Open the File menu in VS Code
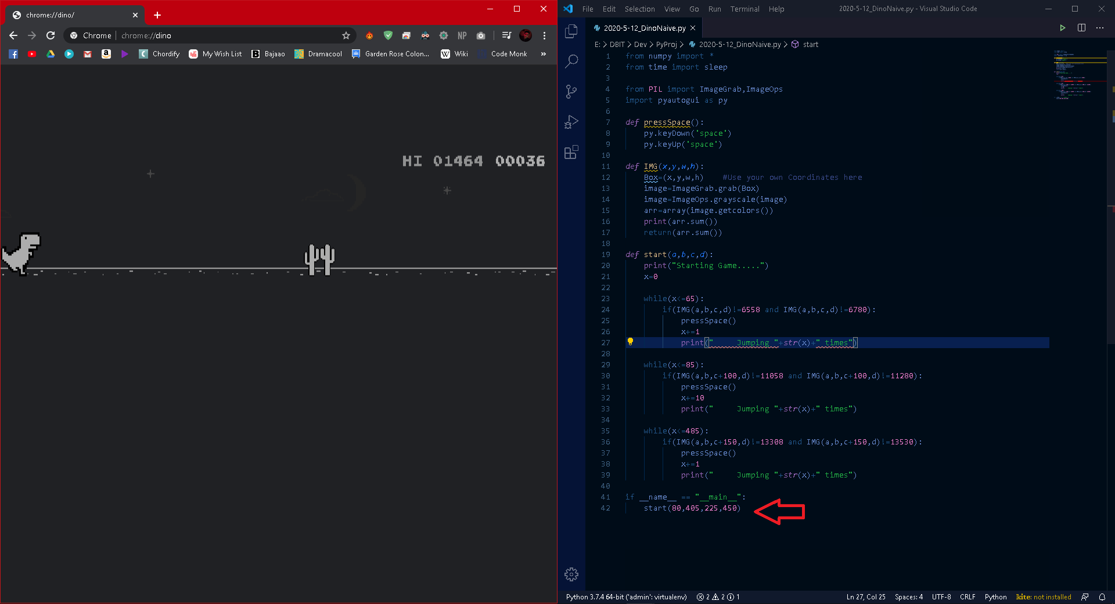This screenshot has height=604, width=1115. coord(588,9)
